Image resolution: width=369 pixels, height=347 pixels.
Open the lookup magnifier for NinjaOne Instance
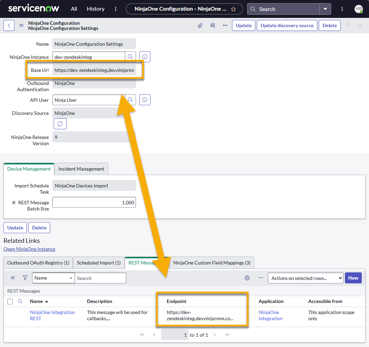130,56
